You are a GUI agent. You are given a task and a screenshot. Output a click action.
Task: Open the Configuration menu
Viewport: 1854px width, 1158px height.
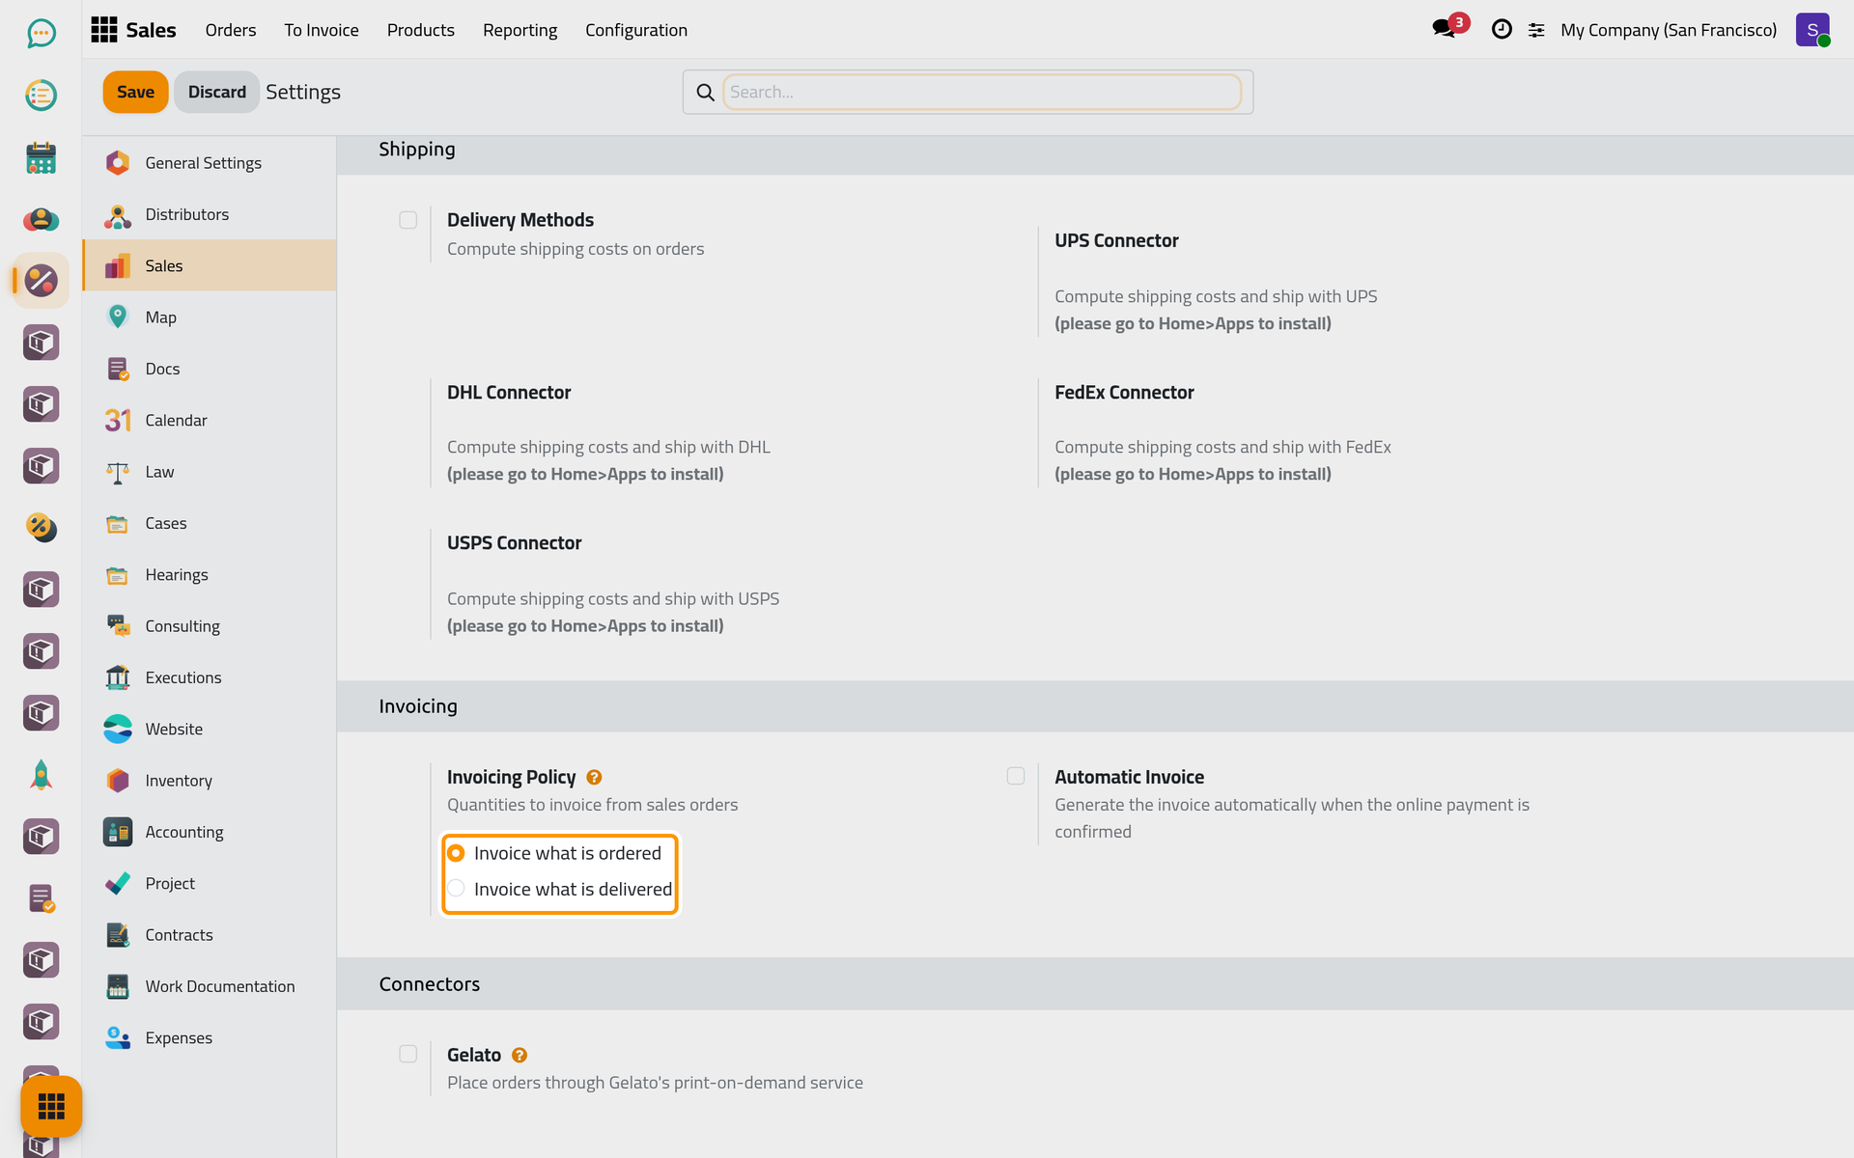click(x=636, y=30)
